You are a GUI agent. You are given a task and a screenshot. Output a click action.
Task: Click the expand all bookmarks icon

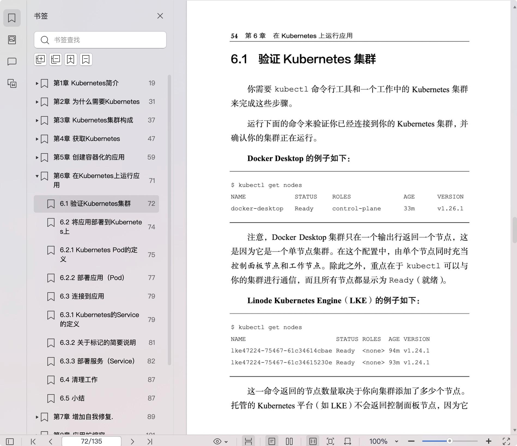[x=40, y=59]
